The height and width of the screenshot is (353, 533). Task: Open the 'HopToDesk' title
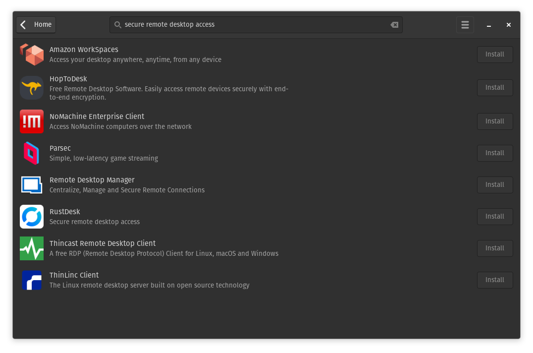[x=68, y=79]
